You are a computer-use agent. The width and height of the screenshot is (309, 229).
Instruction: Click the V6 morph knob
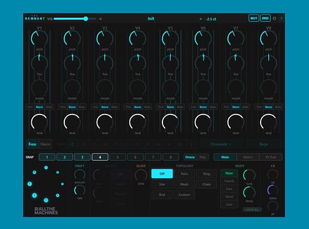click(x=203, y=88)
